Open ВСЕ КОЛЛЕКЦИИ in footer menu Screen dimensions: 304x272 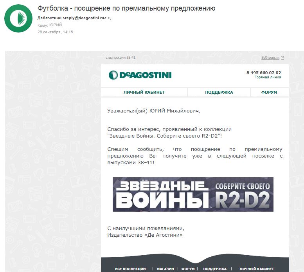click(130, 269)
